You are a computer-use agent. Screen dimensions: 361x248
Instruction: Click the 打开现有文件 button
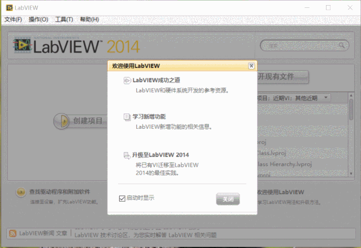click(x=282, y=77)
